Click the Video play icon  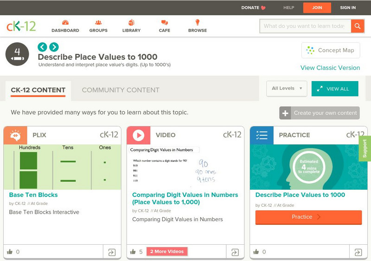pyautogui.click(x=138, y=135)
